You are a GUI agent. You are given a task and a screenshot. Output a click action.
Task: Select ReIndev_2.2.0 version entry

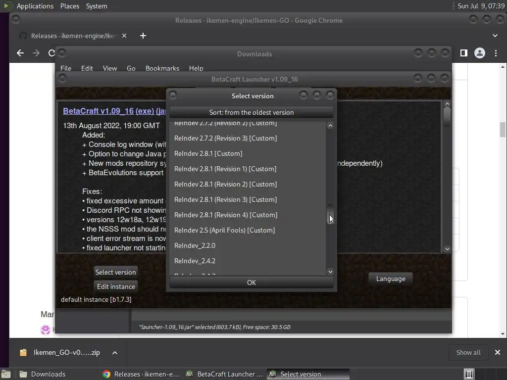pyautogui.click(x=248, y=245)
